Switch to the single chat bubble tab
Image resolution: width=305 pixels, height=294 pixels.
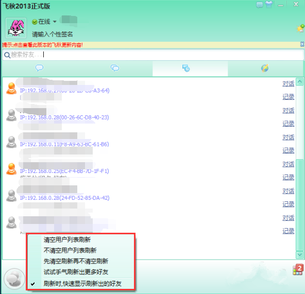tap(39, 68)
